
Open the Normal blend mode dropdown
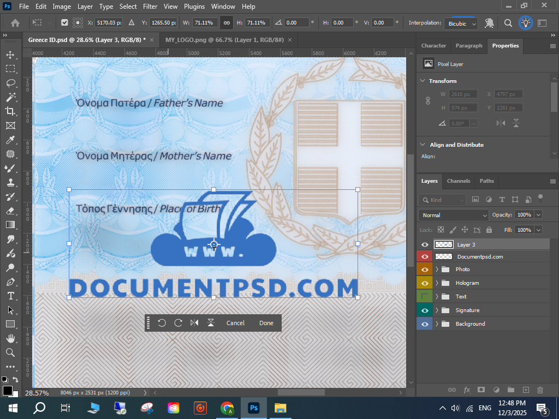[x=453, y=215]
